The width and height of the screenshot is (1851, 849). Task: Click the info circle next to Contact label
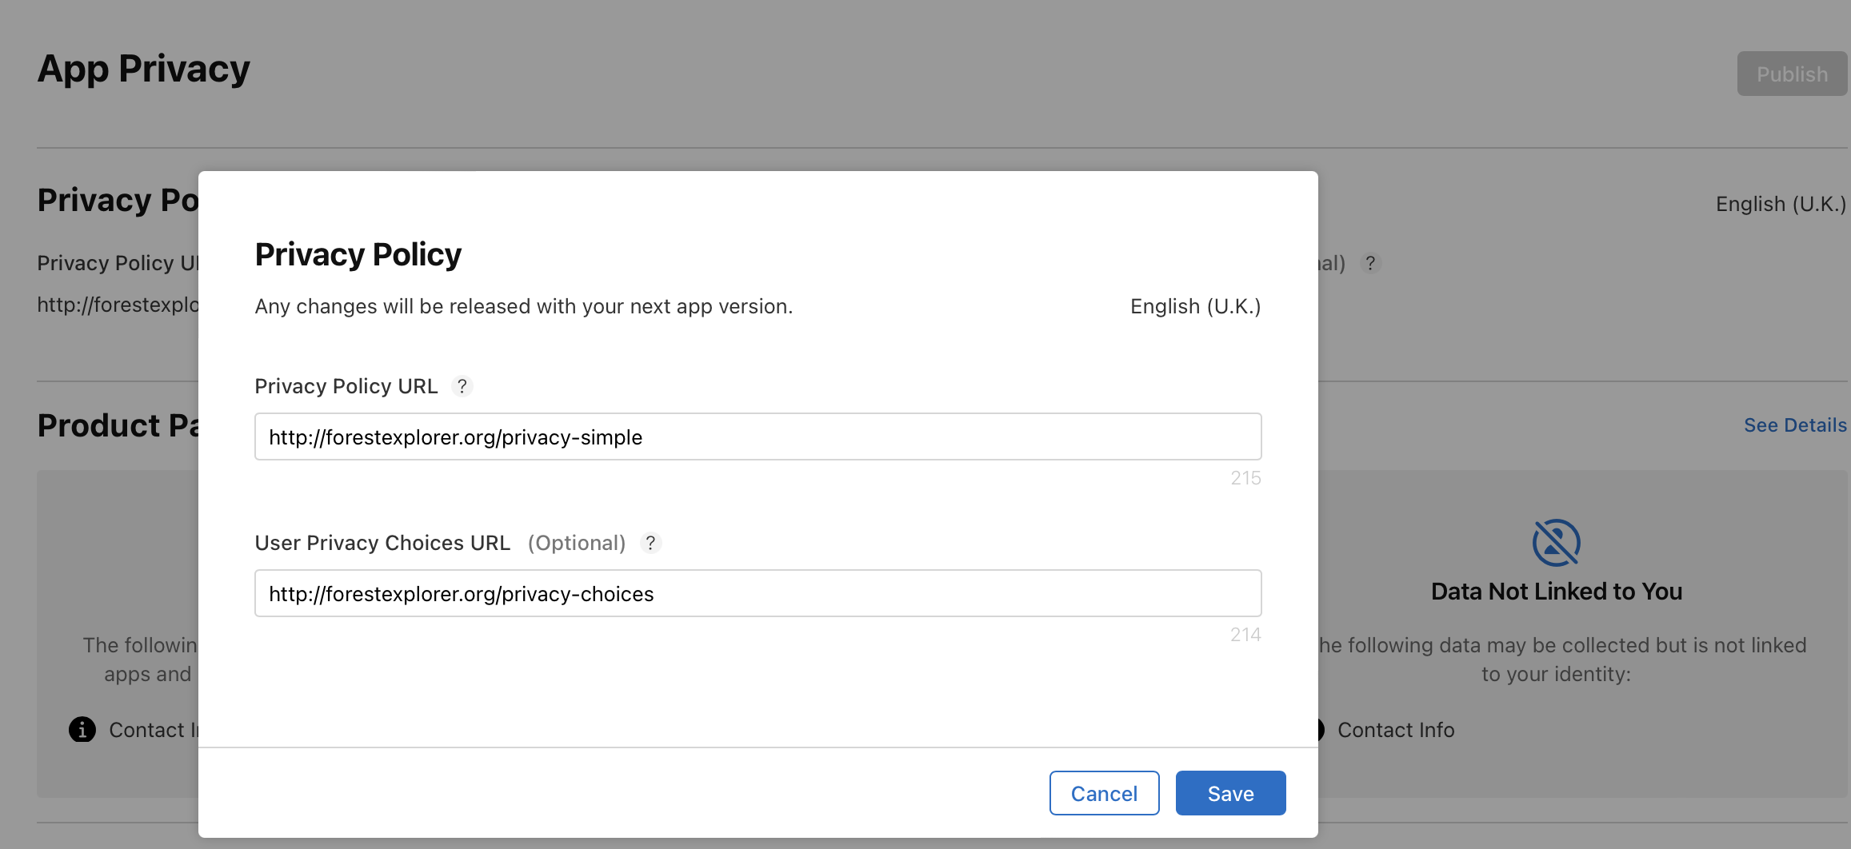(81, 730)
